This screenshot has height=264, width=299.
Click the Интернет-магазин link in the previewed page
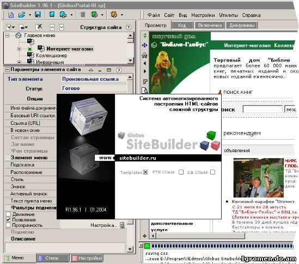247,45
